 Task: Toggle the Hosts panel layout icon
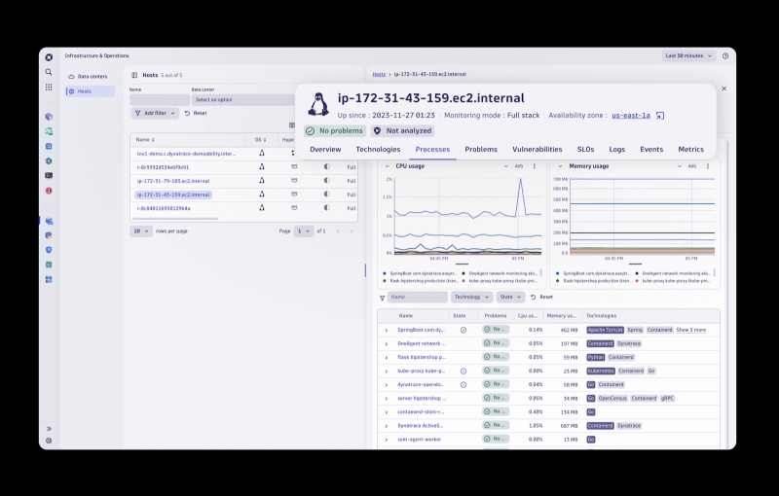(x=134, y=75)
